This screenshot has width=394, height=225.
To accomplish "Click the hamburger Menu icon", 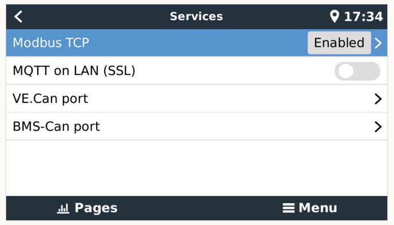I will 288,208.
